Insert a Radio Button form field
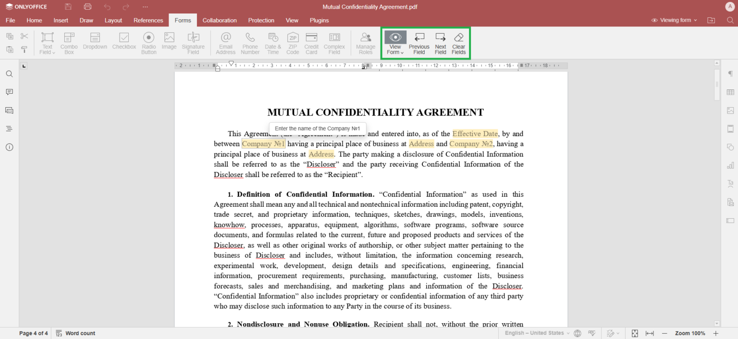Viewport: 738px width, 339px height. 149,43
